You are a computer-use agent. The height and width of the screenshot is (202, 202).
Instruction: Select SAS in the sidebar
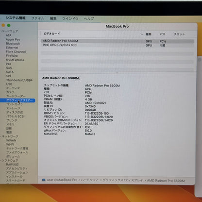click(x=9, y=68)
